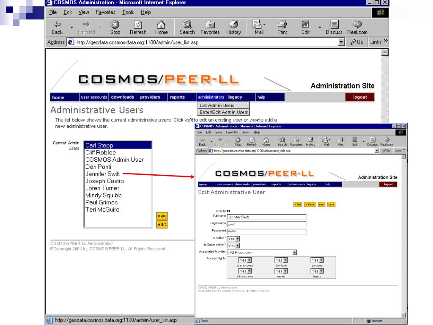This screenshot has width=433, height=325.
Task: Click Back icon in Edit window toolbar
Action: (x=203, y=141)
